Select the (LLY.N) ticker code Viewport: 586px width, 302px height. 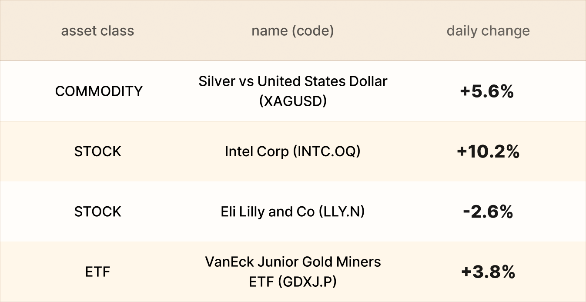pyautogui.click(x=341, y=211)
